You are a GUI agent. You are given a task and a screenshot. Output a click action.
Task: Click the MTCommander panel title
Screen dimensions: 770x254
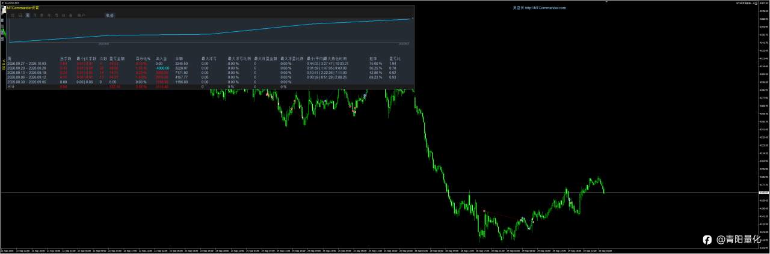pyautogui.click(x=23, y=8)
